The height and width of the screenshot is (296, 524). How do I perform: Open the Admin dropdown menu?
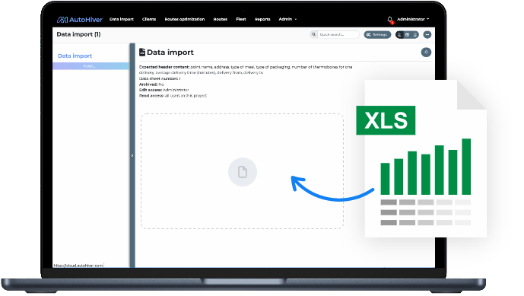coord(287,19)
